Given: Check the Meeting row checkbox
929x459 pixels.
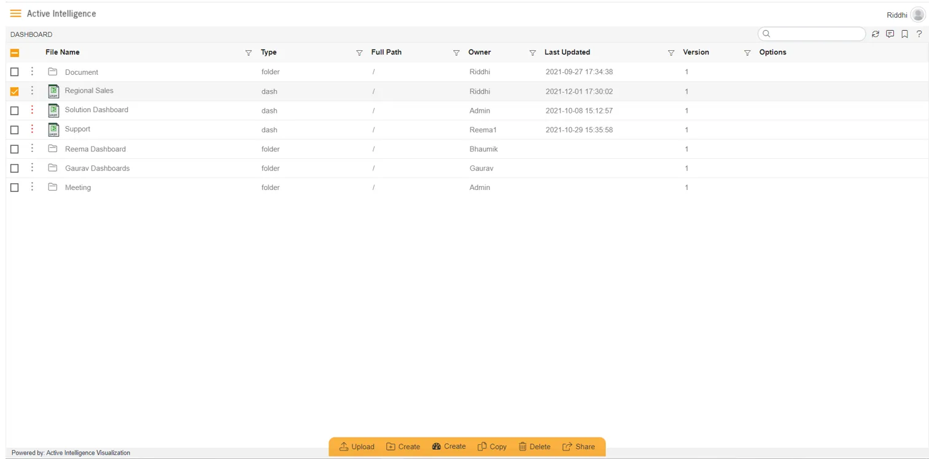Looking at the screenshot, I should pyautogui.click(x=15, y=188).
